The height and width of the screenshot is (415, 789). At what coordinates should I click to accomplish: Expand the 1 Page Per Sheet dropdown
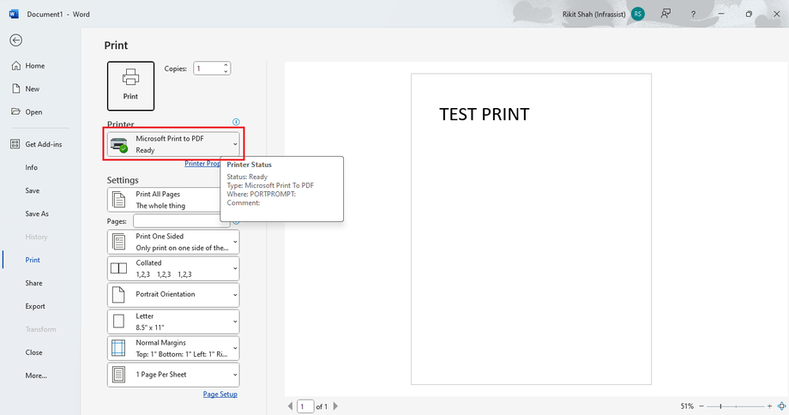tap(173, 375)
